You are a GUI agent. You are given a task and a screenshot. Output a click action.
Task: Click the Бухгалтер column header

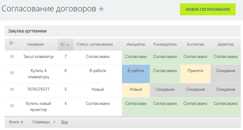pyautogui.click(x=195, y=44)
